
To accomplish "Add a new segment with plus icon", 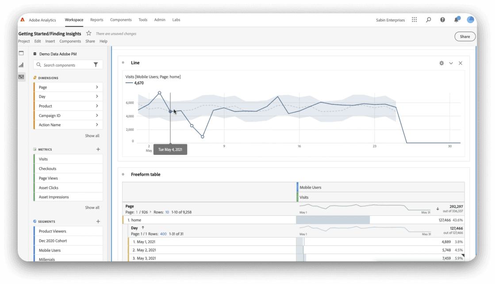I will click(x=98, y=222).
